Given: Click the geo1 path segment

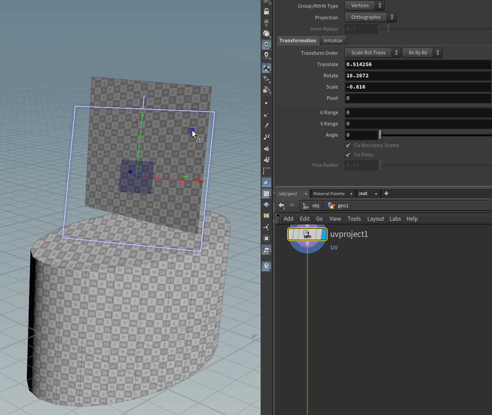Looking at the screenshot, I should [338, 205].
